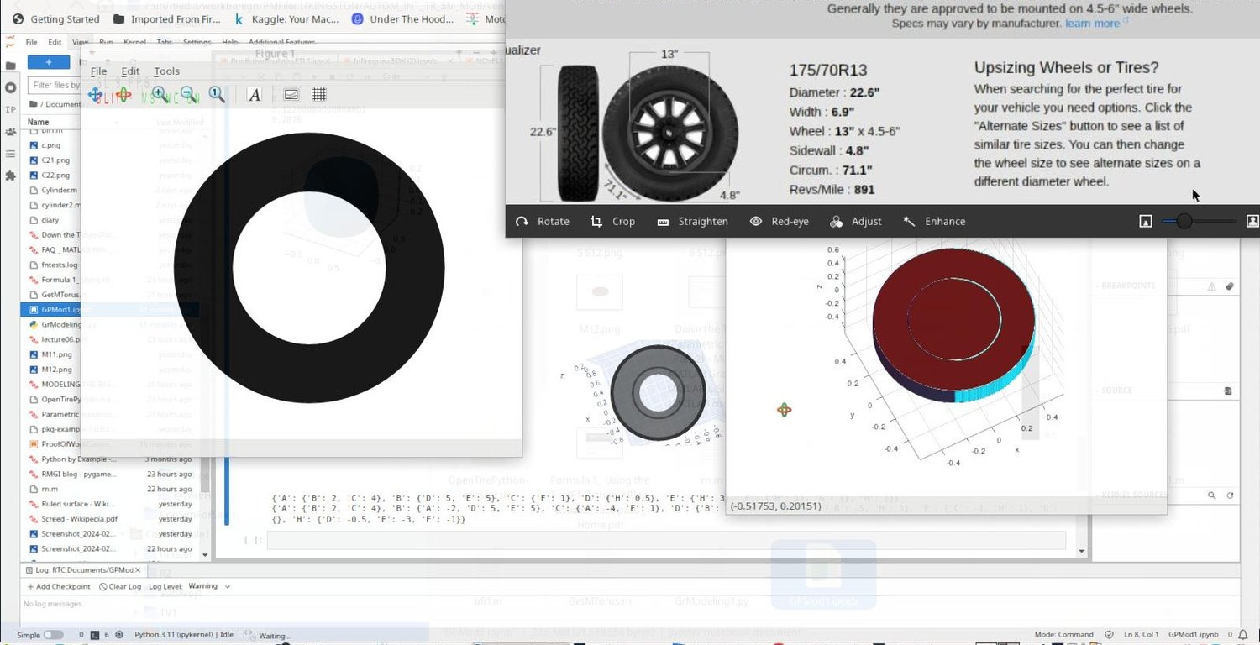Image resolution: width=1260 pixels, height=645 pixels.
Task: Open the Kaggle: Your Mac... bookmark
Action: pos(286,19)
